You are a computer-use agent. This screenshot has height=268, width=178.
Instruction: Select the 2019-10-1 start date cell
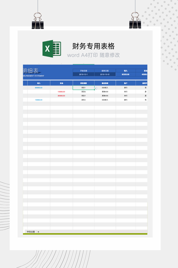click(x=84, y=74)
